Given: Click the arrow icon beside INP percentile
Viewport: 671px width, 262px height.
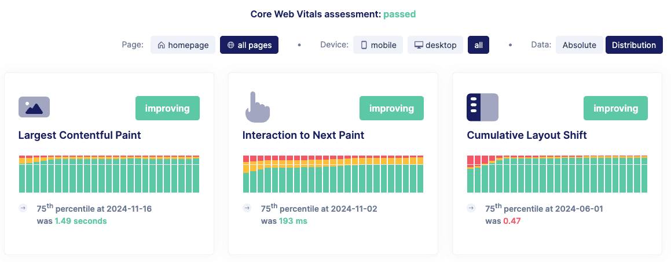Looking at the screenshot, I should coord(247,208).
